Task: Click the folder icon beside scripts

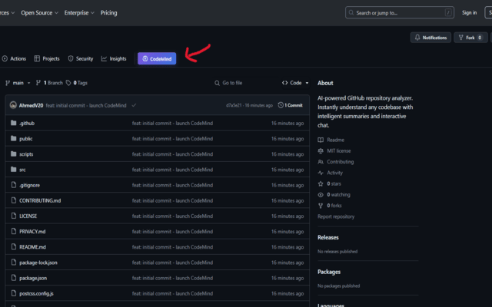Action: (14, 153)
